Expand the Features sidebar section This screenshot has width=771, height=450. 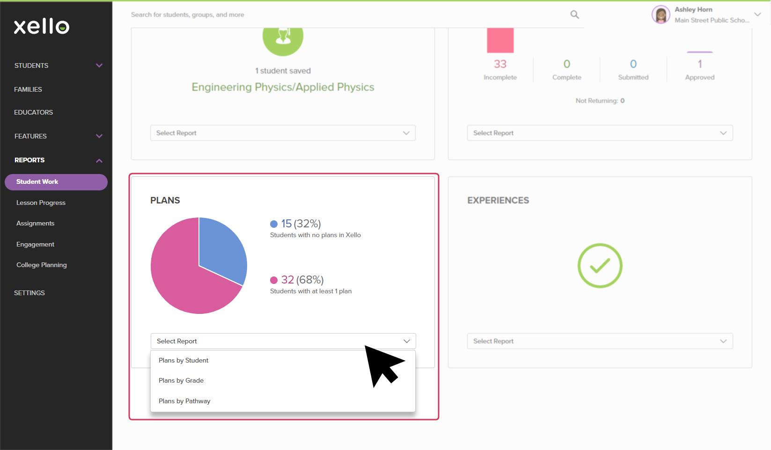[x=99, y=136]
